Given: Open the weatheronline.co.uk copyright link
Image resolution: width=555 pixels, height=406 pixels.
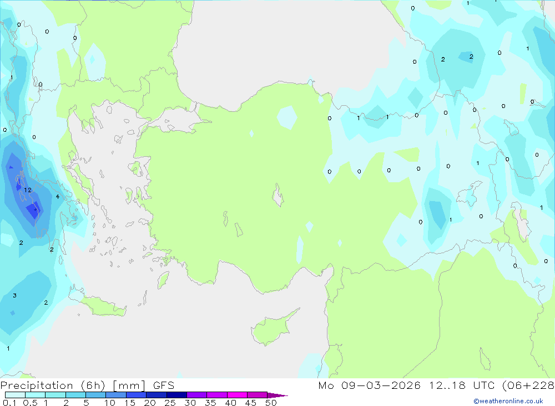Looking at the screenshot, I should point(508,401).
